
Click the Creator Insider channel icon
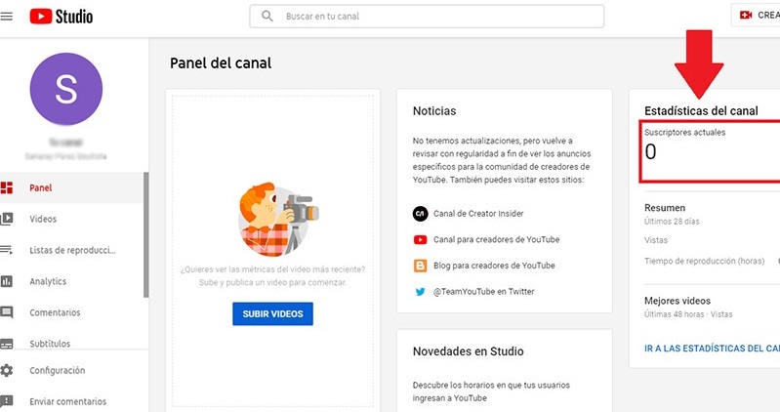coord(421,214)
